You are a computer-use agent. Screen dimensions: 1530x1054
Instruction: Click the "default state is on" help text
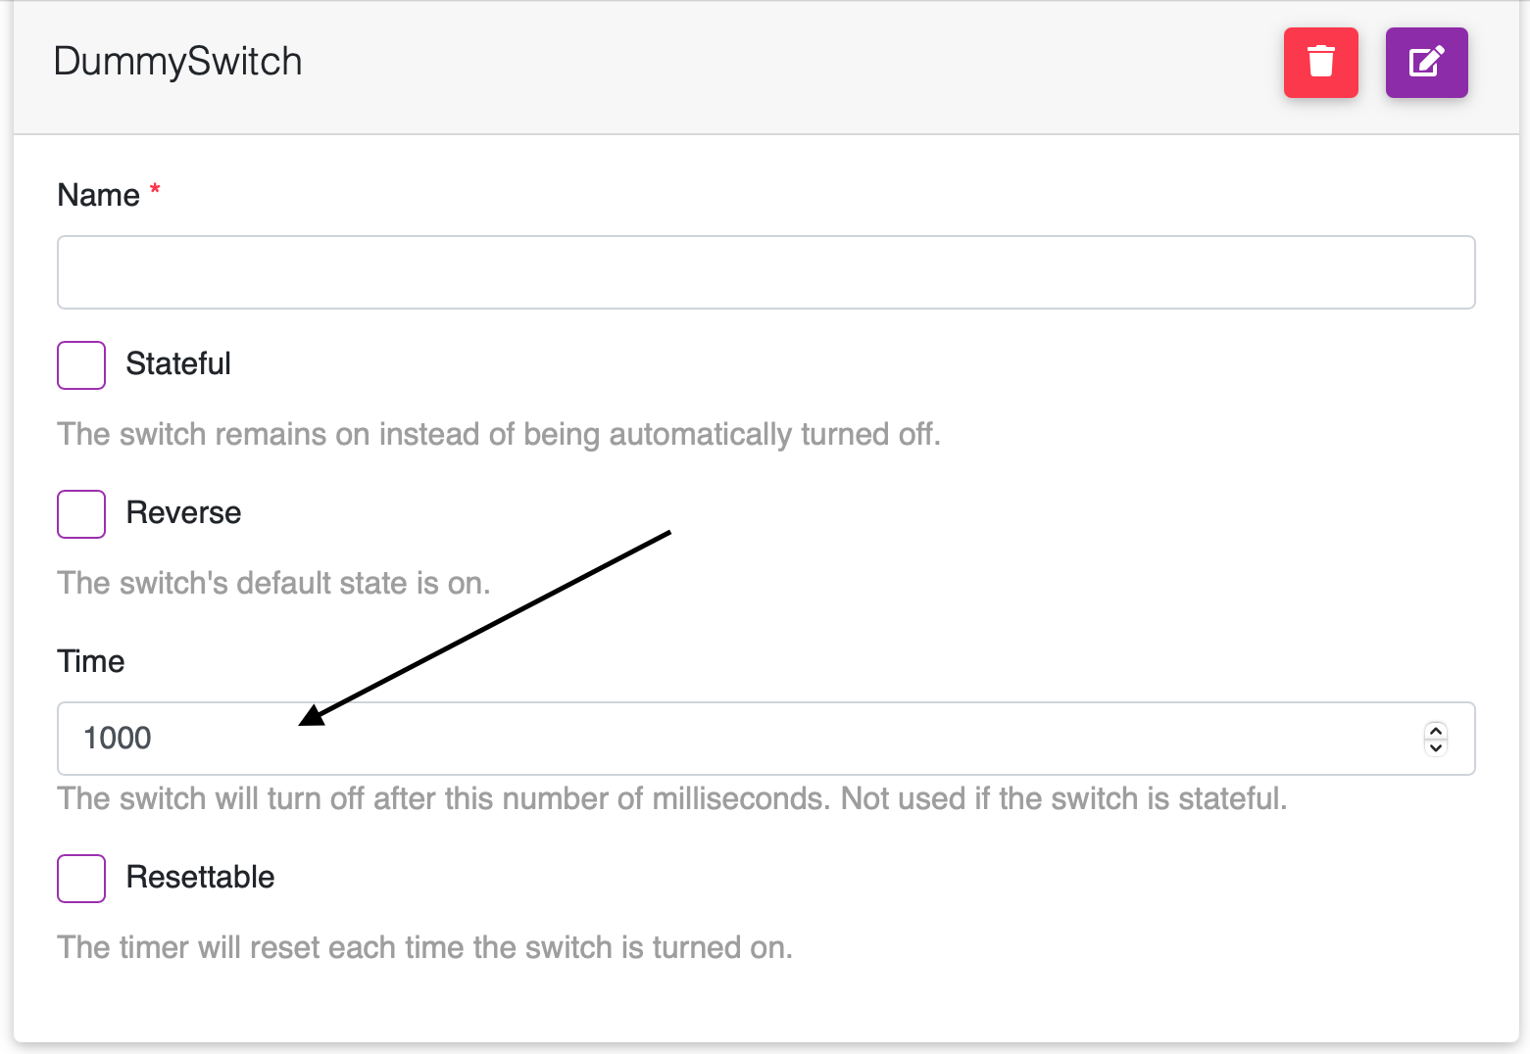273,583
